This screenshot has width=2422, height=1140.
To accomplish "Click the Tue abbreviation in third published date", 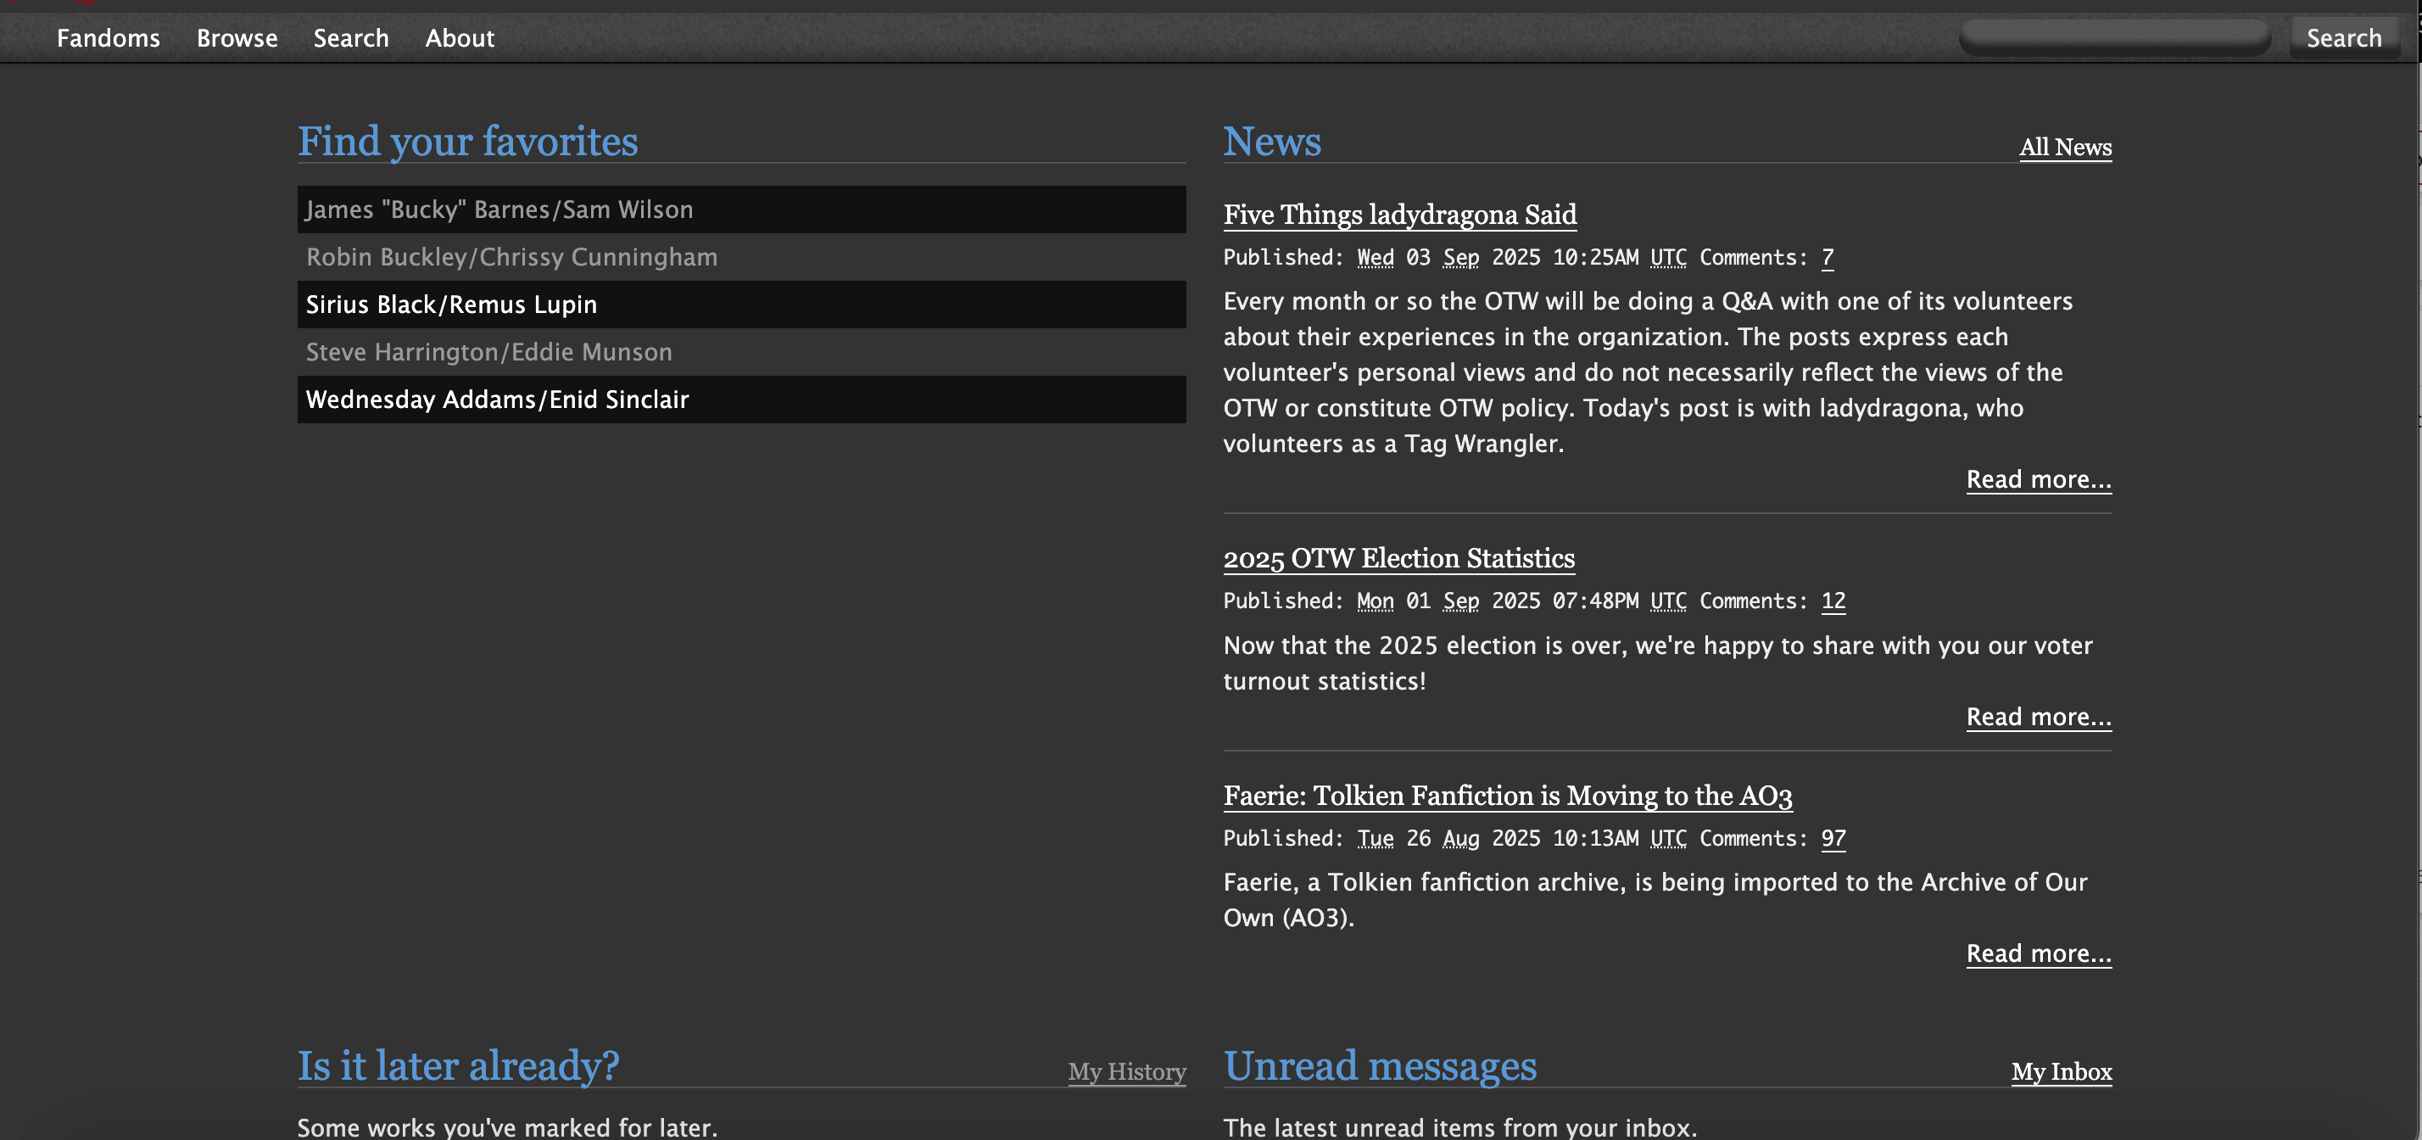I will pos(1375,838).
